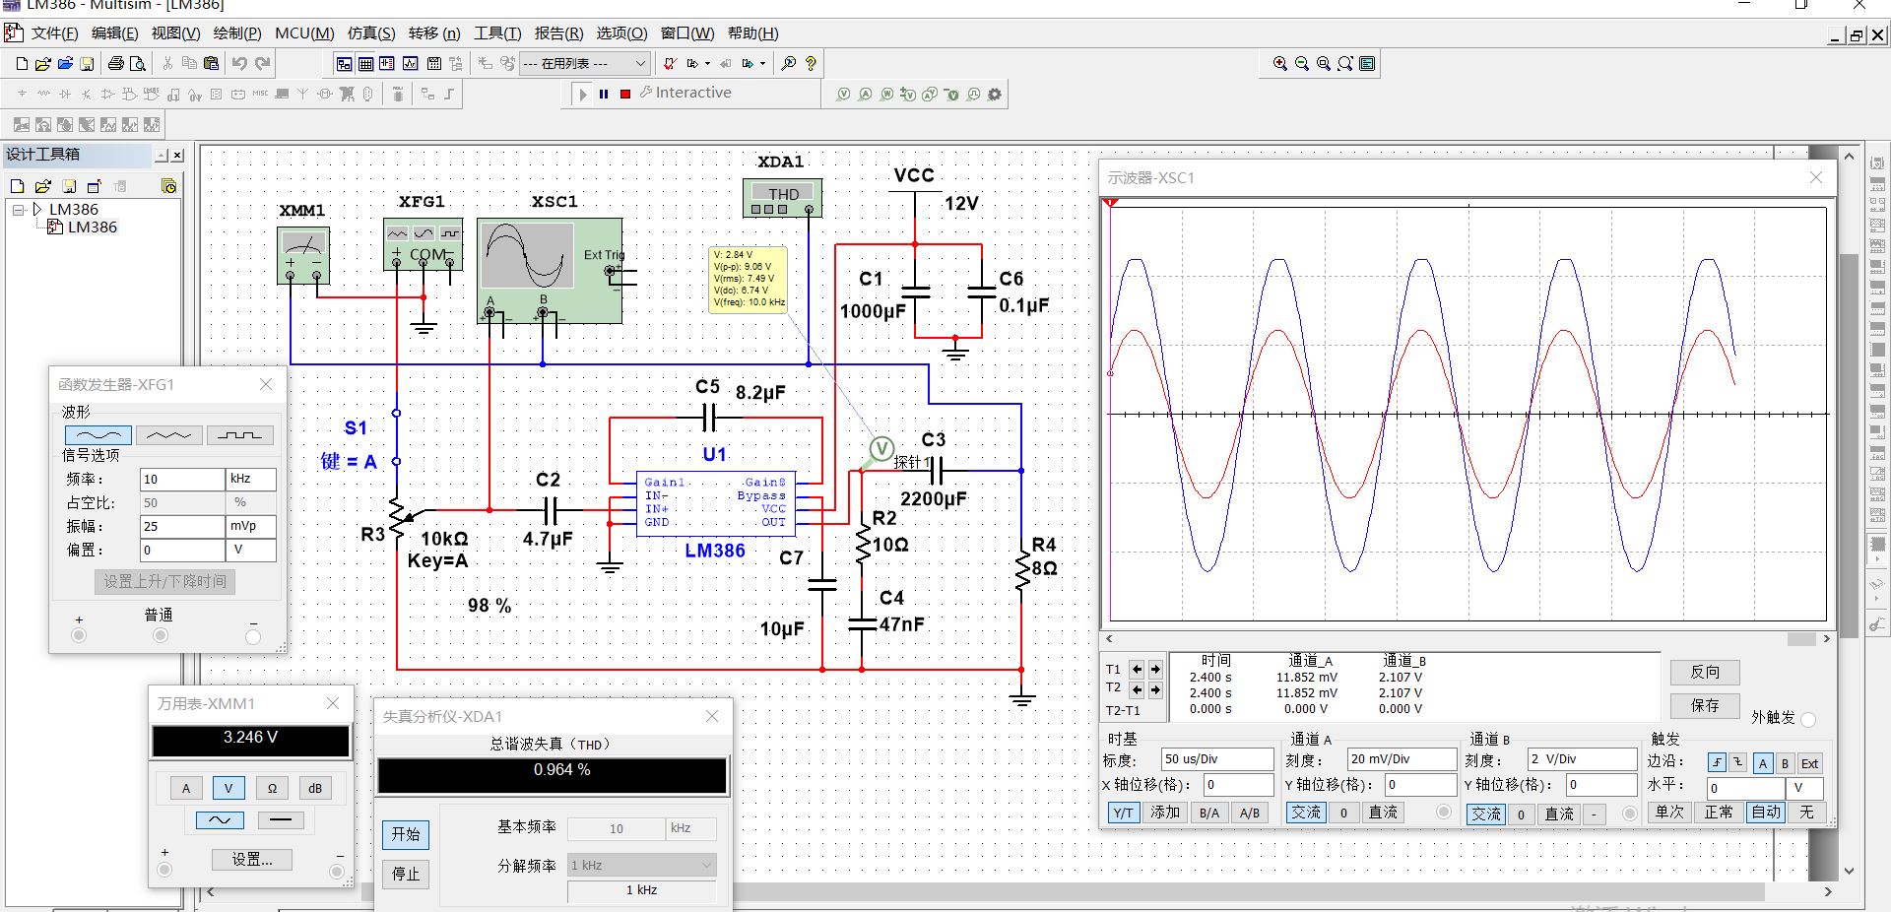Stop the simulation with red square

(624, 95)
